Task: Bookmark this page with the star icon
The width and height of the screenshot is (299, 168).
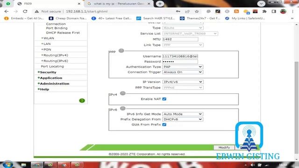Action: click(x=197, y=11)
